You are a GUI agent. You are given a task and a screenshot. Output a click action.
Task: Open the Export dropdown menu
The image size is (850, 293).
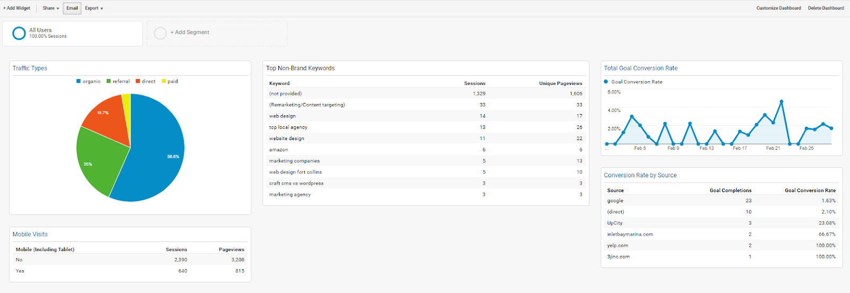94,8
